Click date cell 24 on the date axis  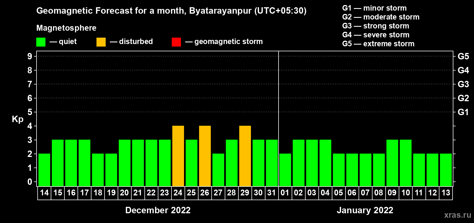178,193
